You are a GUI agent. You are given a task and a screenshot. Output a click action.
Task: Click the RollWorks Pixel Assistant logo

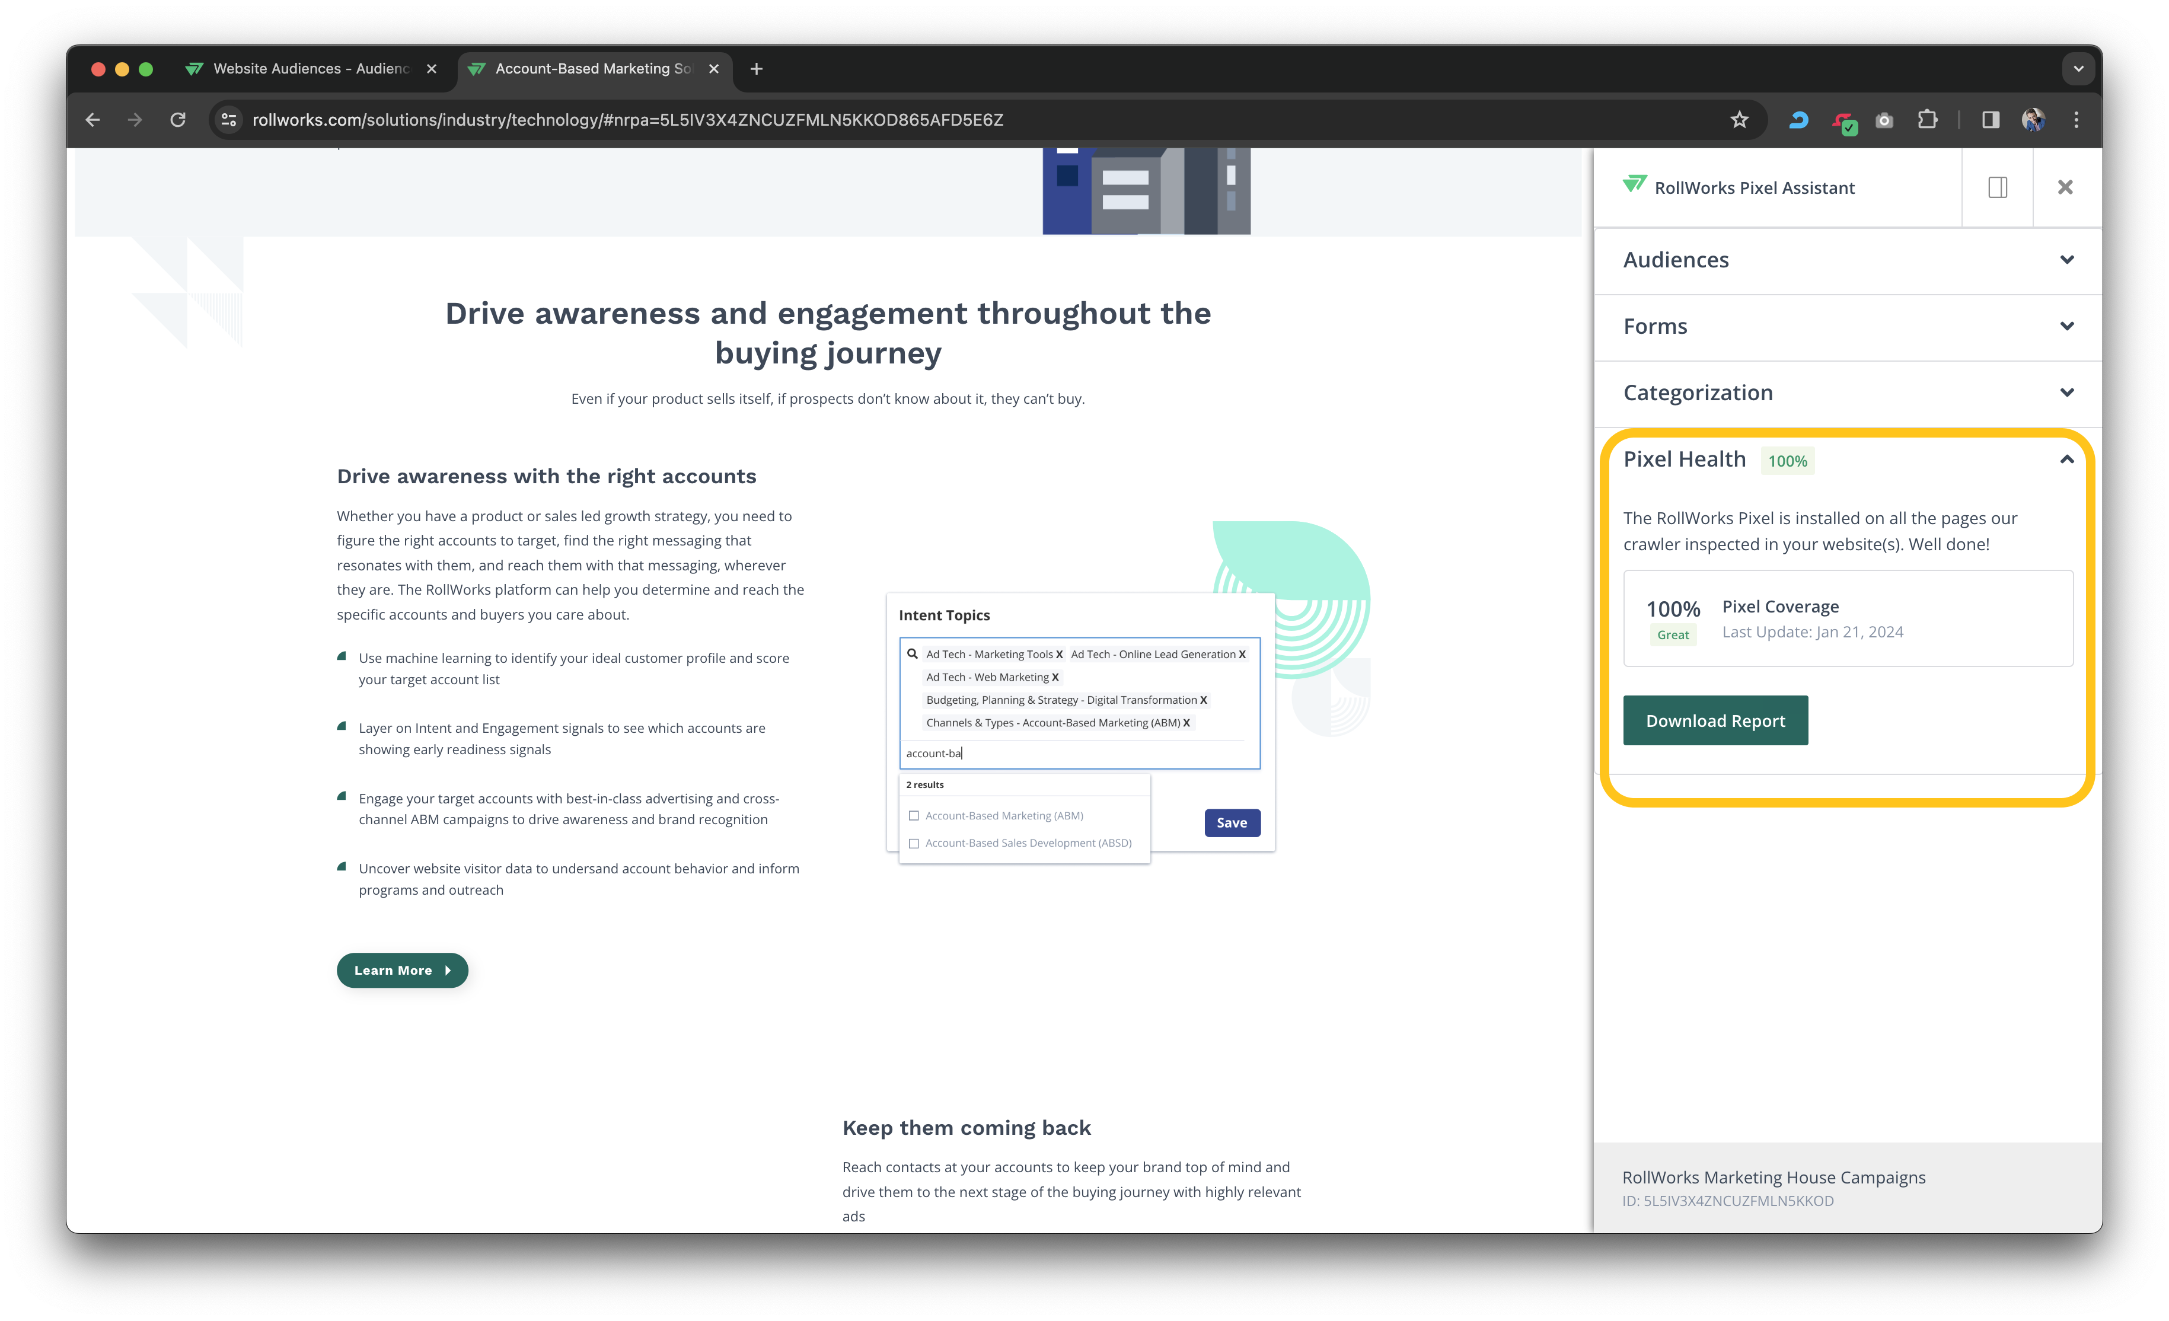coord(1635,185)
